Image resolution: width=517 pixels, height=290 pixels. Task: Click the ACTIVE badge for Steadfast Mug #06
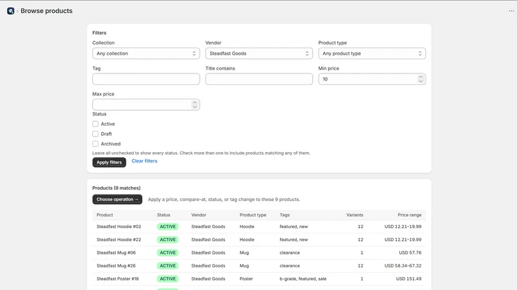[x=167, y=253]
